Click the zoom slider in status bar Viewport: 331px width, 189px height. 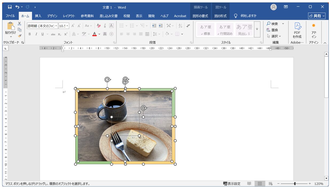point(295,184)
